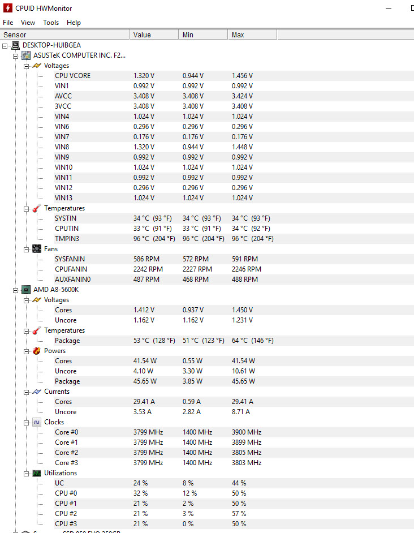Select the Package temperature row
Image resolution: width=414 pixels, height=533 pixels.
pyautogui.click(x=234, y=341)
